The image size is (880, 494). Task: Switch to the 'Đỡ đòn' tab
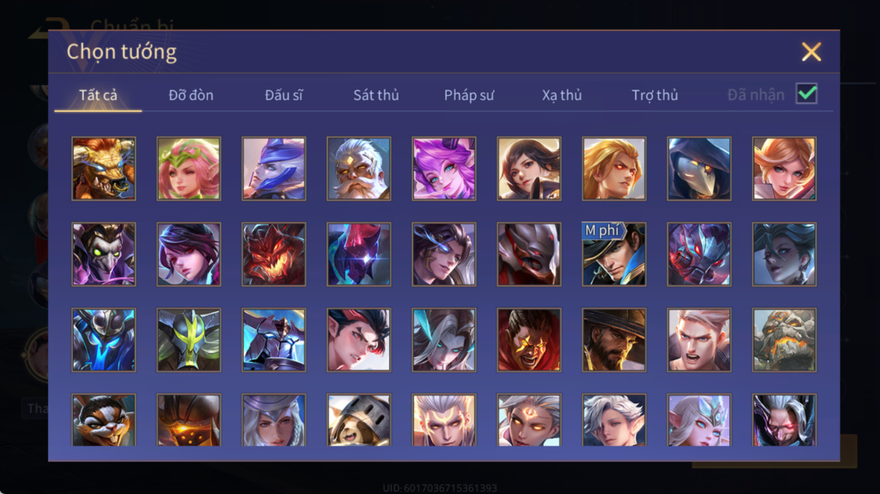(x=191, y=95)
